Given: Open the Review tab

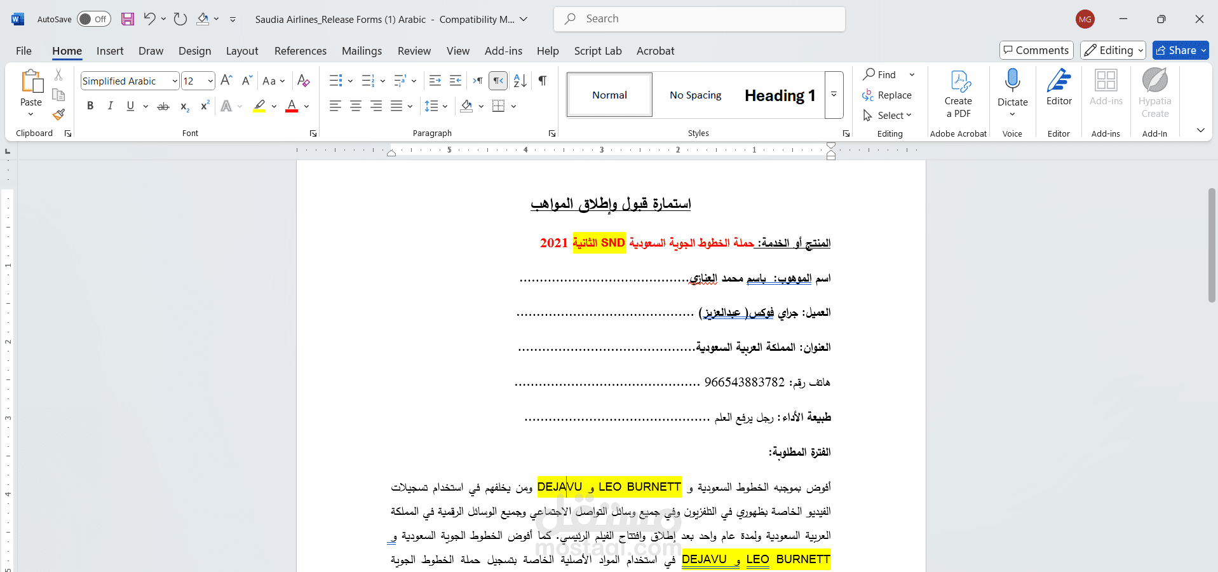Looking at the screenshot, I should click(x=414, y=51).
